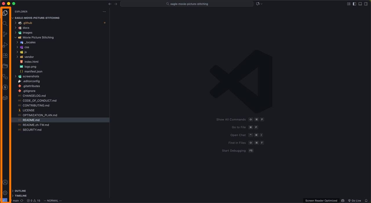Go back with the left arrow
Screen dimensions: 371x203
click(110, 4)
